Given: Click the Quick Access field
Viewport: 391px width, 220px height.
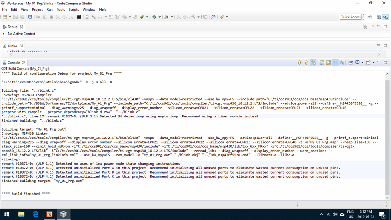Looking at the screenshot, I should coord(351,17).
